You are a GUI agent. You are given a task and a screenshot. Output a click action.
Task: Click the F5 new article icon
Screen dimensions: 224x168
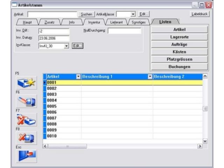(x=27, y=83)
